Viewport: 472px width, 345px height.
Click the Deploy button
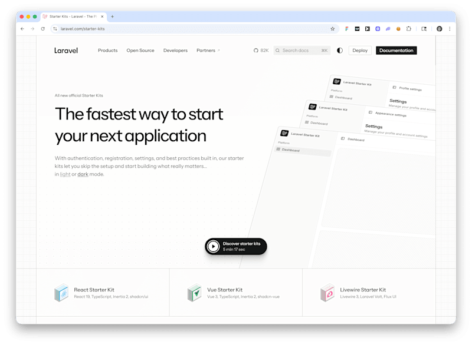360,51
